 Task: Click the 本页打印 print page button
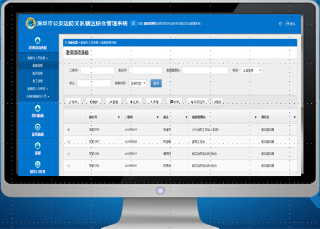(197, 102)
